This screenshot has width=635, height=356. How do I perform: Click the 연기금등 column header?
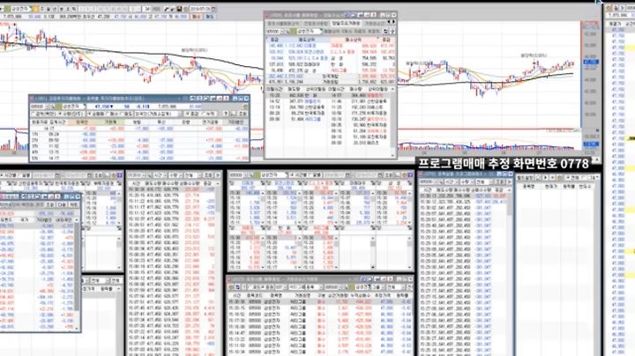(210, 122)
